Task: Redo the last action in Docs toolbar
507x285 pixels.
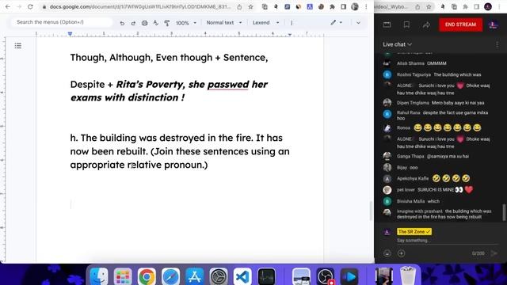Action: point(133,23)
